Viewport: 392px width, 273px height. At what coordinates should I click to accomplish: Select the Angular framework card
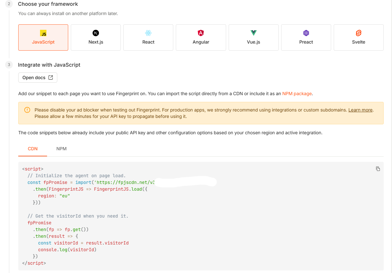(201, 37)
